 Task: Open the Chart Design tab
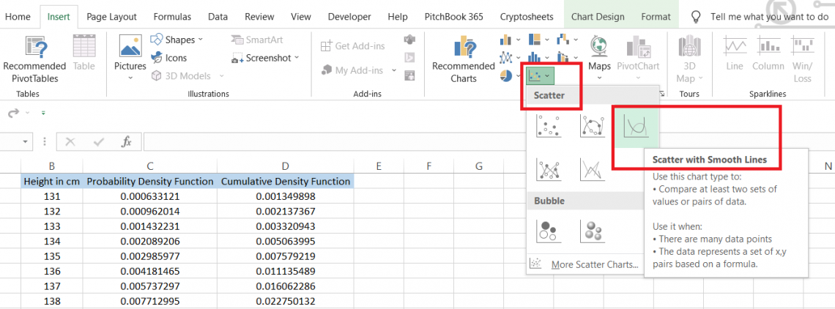point(598,16)
